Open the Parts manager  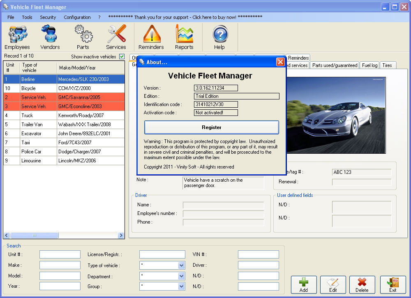[83, 37]
